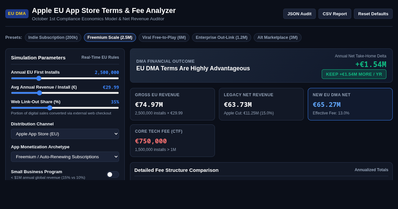Adjust Avg Annual Revenue per Install slider
Screen dimensions: 398x209
click(65, 93)
